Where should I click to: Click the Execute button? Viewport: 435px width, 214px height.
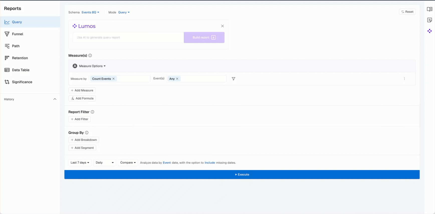[x=242, y=175]
